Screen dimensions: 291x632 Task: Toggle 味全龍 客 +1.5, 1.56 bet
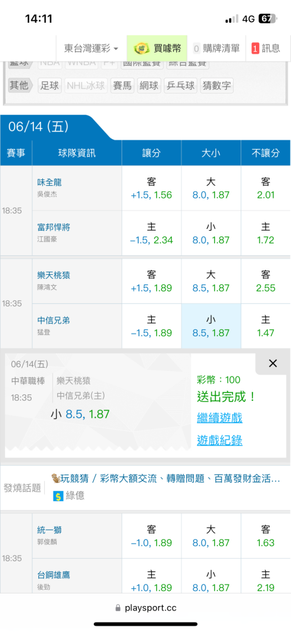pos(151,188)
